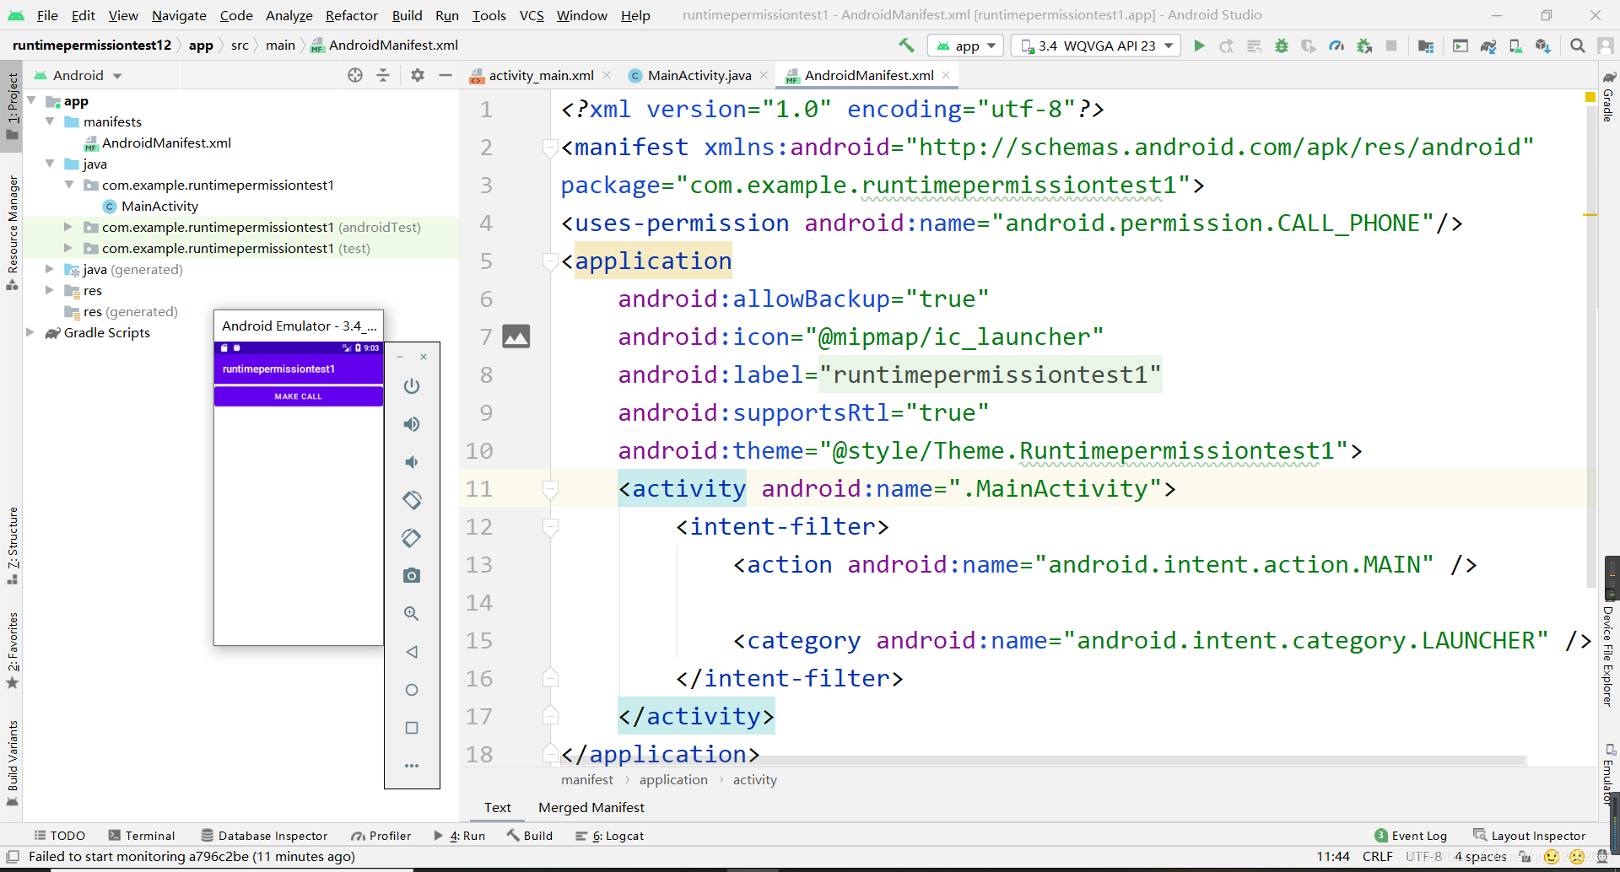Click the application breadcrumb in editor

coord(673,780)
